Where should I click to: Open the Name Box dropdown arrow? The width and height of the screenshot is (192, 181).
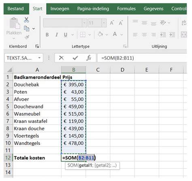[x=39, y=58]
